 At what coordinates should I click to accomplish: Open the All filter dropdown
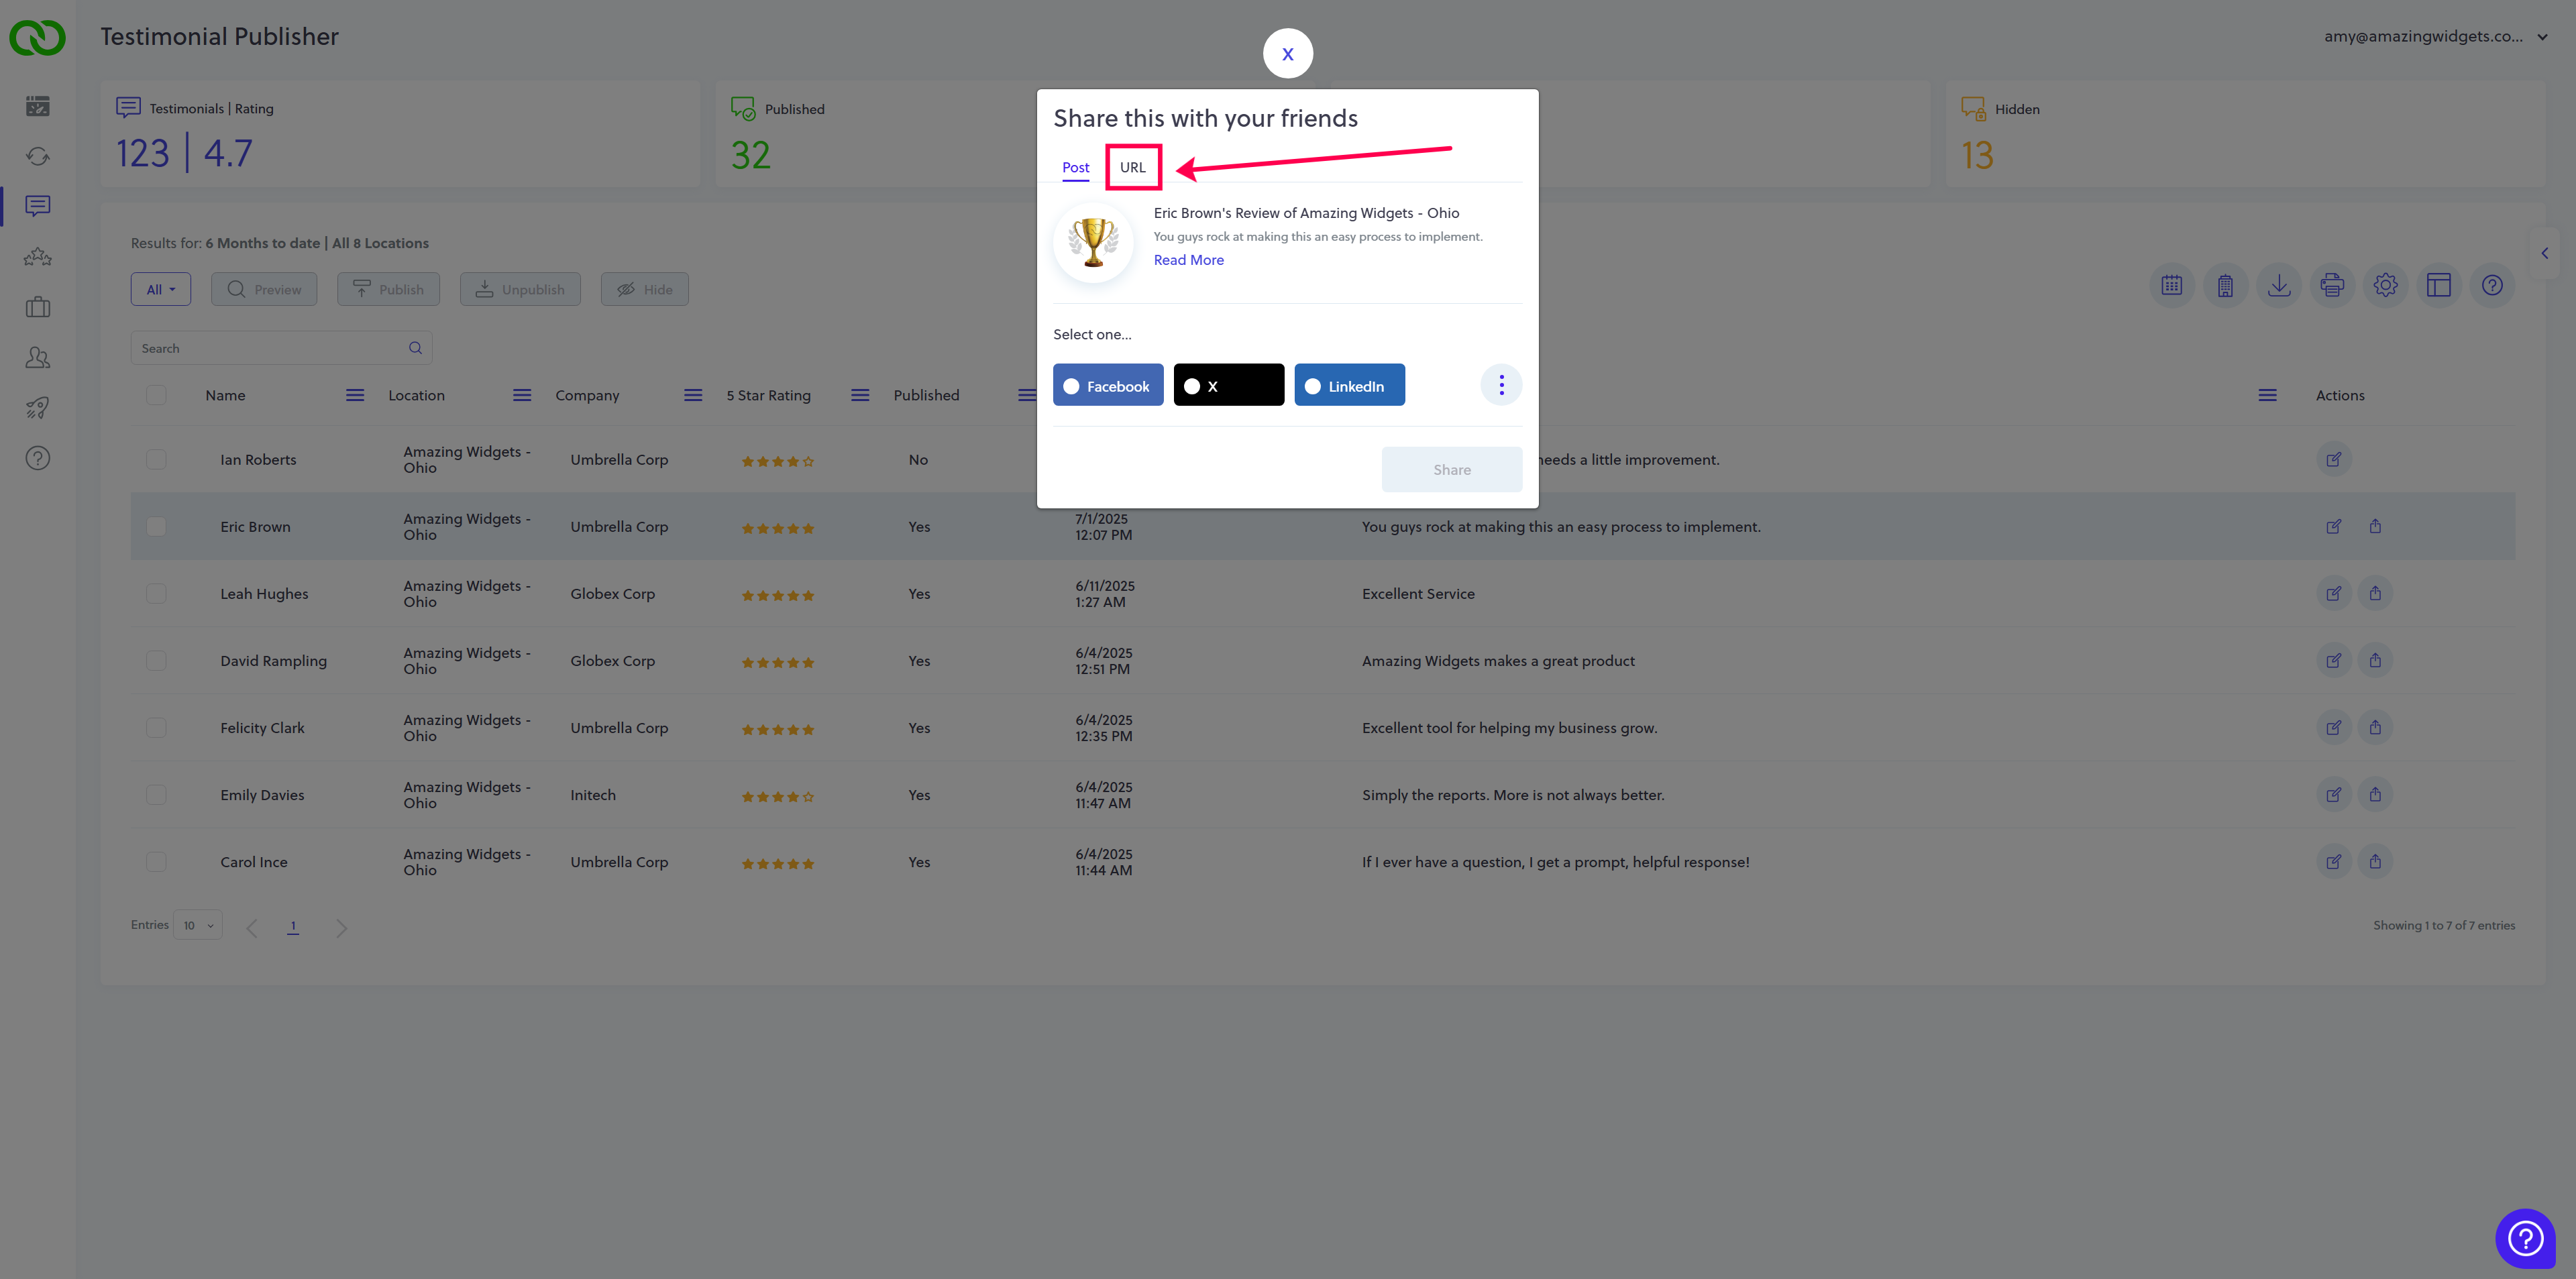click(x=160, y=290)
